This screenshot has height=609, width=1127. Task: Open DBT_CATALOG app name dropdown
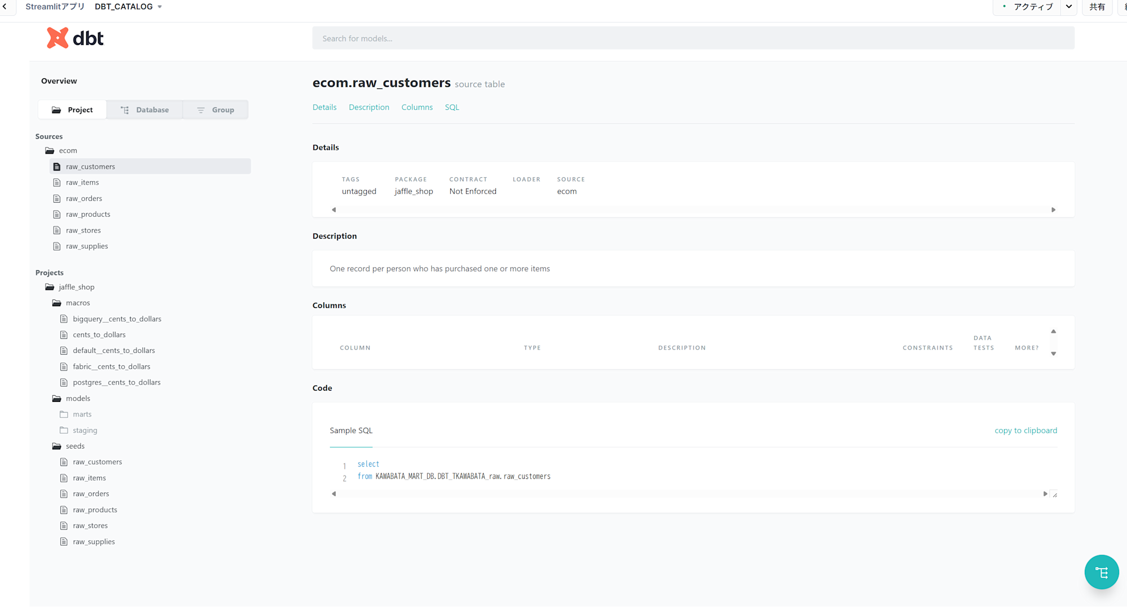(x=159, y=7)
